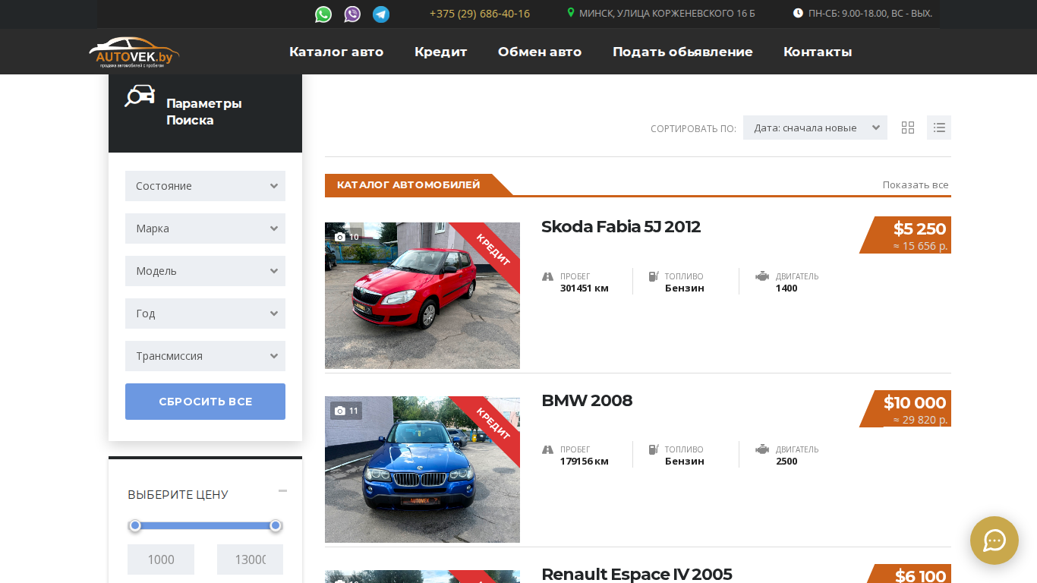
Task: Click the minimum price slider handle
Action: coord(135,525)
